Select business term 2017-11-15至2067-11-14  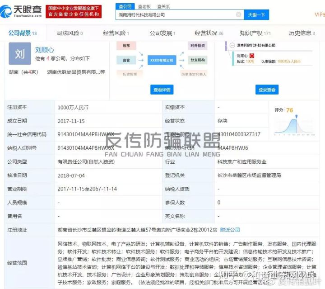(x=87, y=189)
